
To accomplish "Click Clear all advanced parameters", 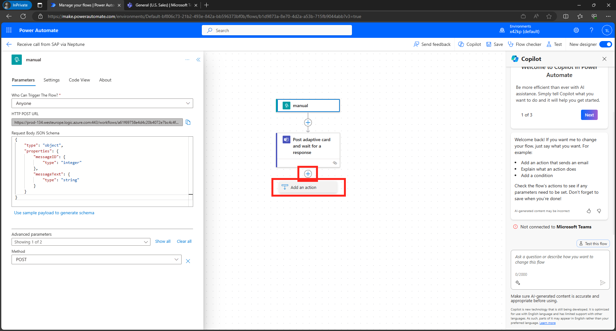I will [x=184, y=241].
